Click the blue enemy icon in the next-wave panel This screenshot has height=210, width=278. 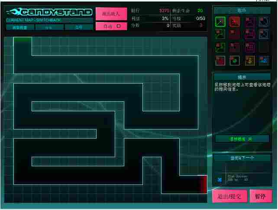tap(220, 179)
